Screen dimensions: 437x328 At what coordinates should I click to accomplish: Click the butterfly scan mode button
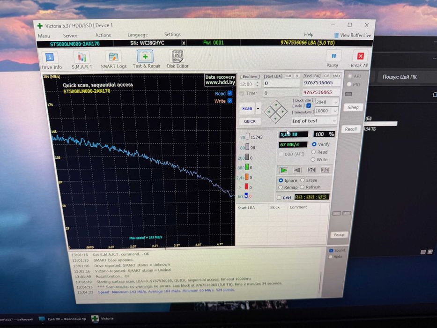coord(325,170)
